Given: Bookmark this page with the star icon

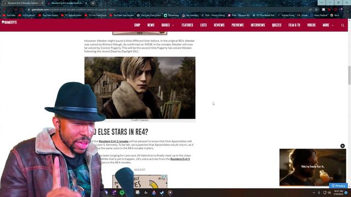Looking at the screenshot, I should 316,10.
